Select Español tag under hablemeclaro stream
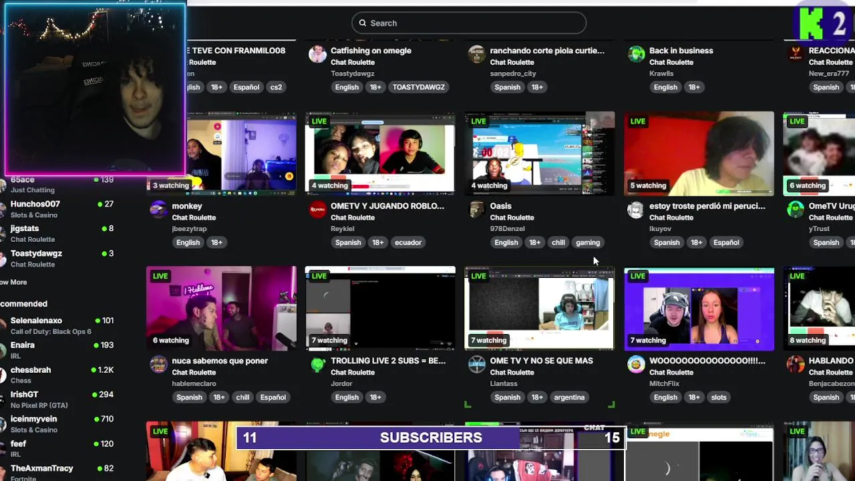This screenshot has width=855, height=481. [273, 397]
